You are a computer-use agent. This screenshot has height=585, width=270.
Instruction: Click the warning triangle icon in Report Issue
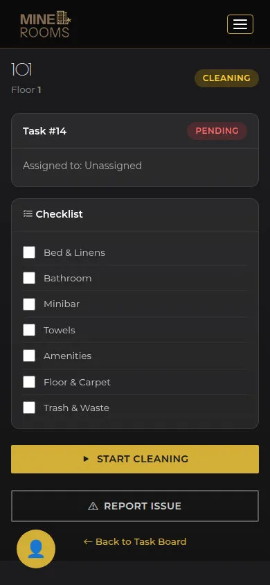93,506
